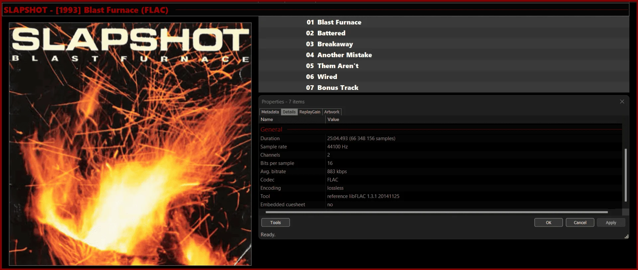Viewport: 638px width, 270px height.
Task: Click the horizontal scrollbar under properties list
Action: click(437, 212)
